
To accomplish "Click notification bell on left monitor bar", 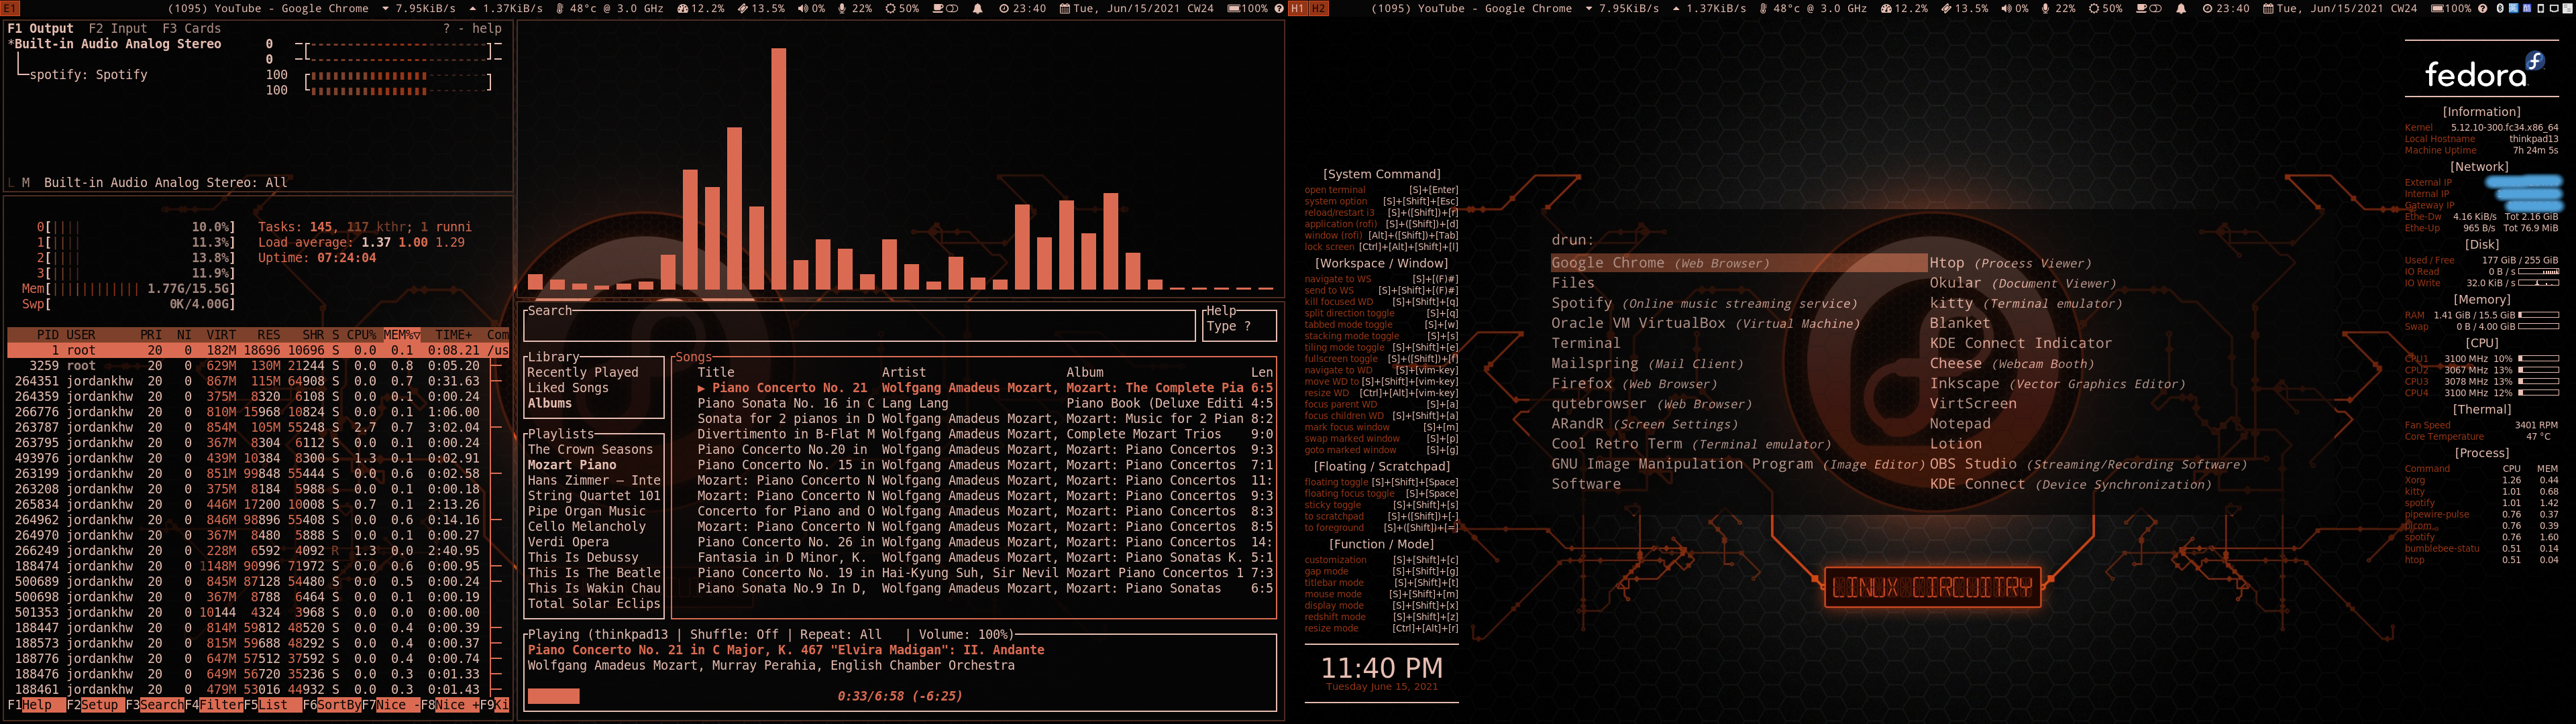I will 978,8.
